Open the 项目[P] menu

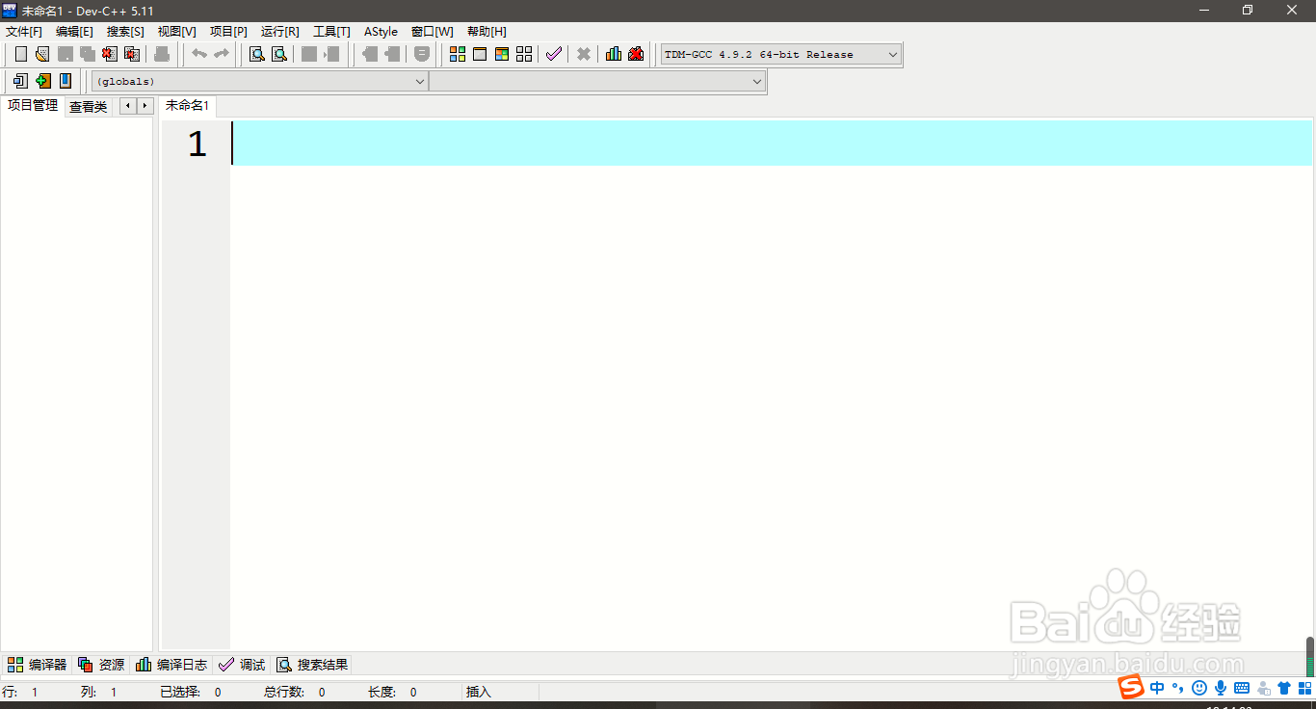coord(228,32)
